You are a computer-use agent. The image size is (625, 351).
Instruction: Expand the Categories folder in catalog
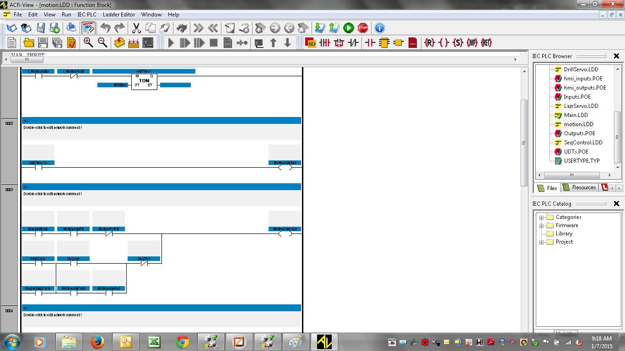coord(542,218)
